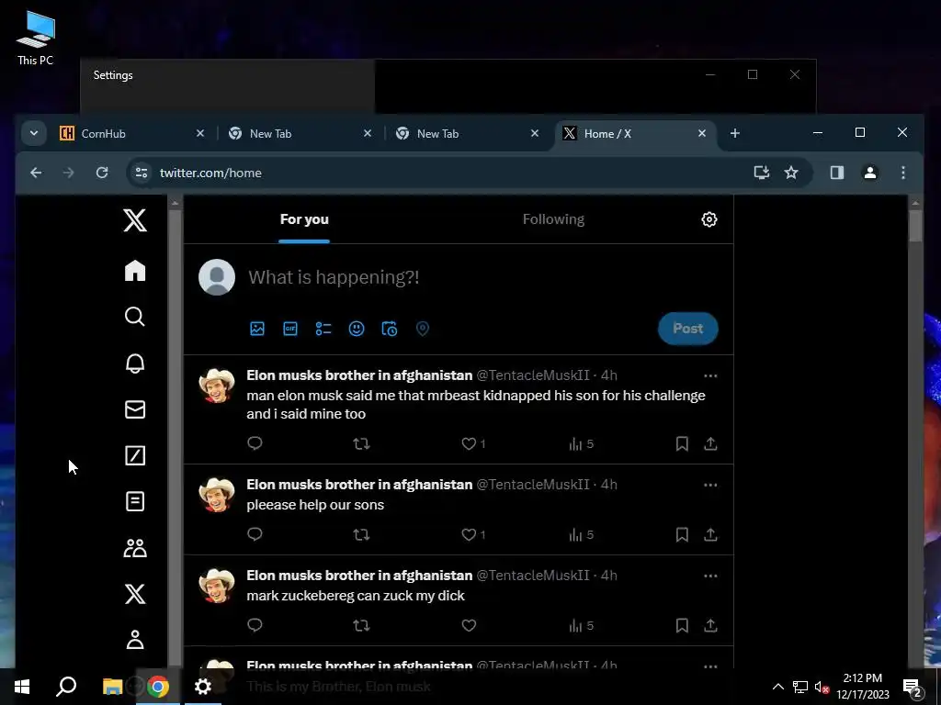
Task: Tag location in post composer
Action: (x=423, y=329)
